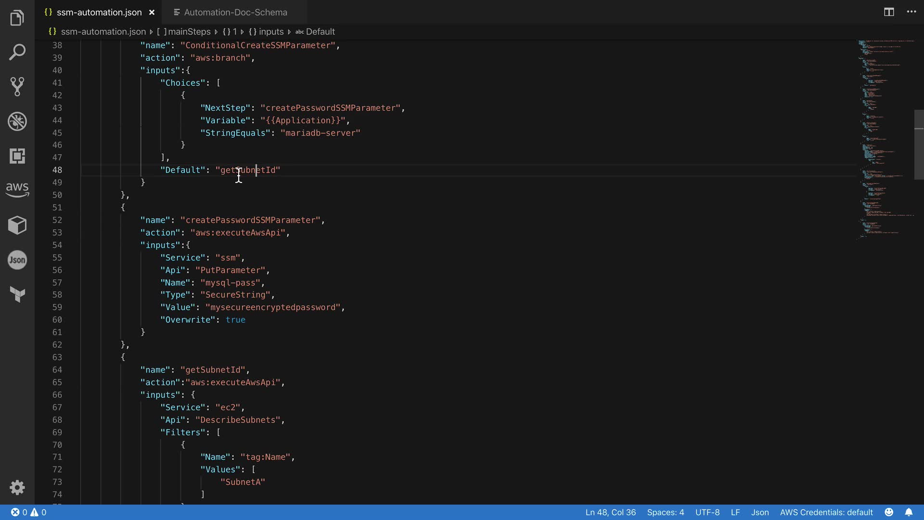The width and height of the screenshot is (924, 520).
Task: Open the Json sidebar icon
Action: tap(17, 260)
